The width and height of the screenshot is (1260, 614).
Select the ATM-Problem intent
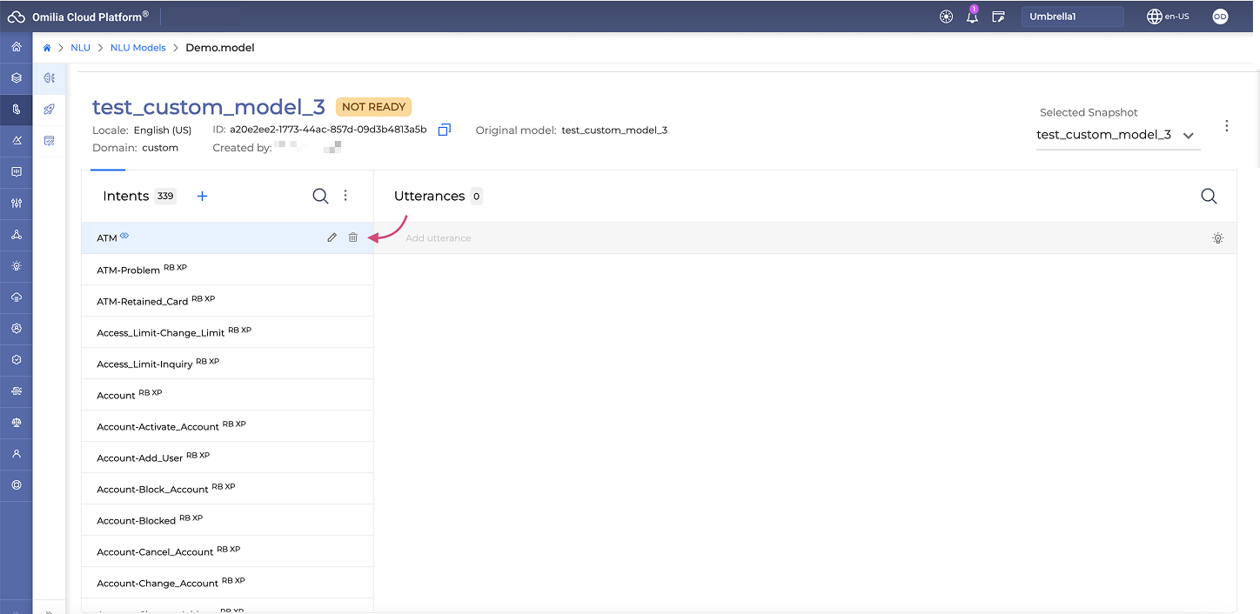(x=128, y=270)
